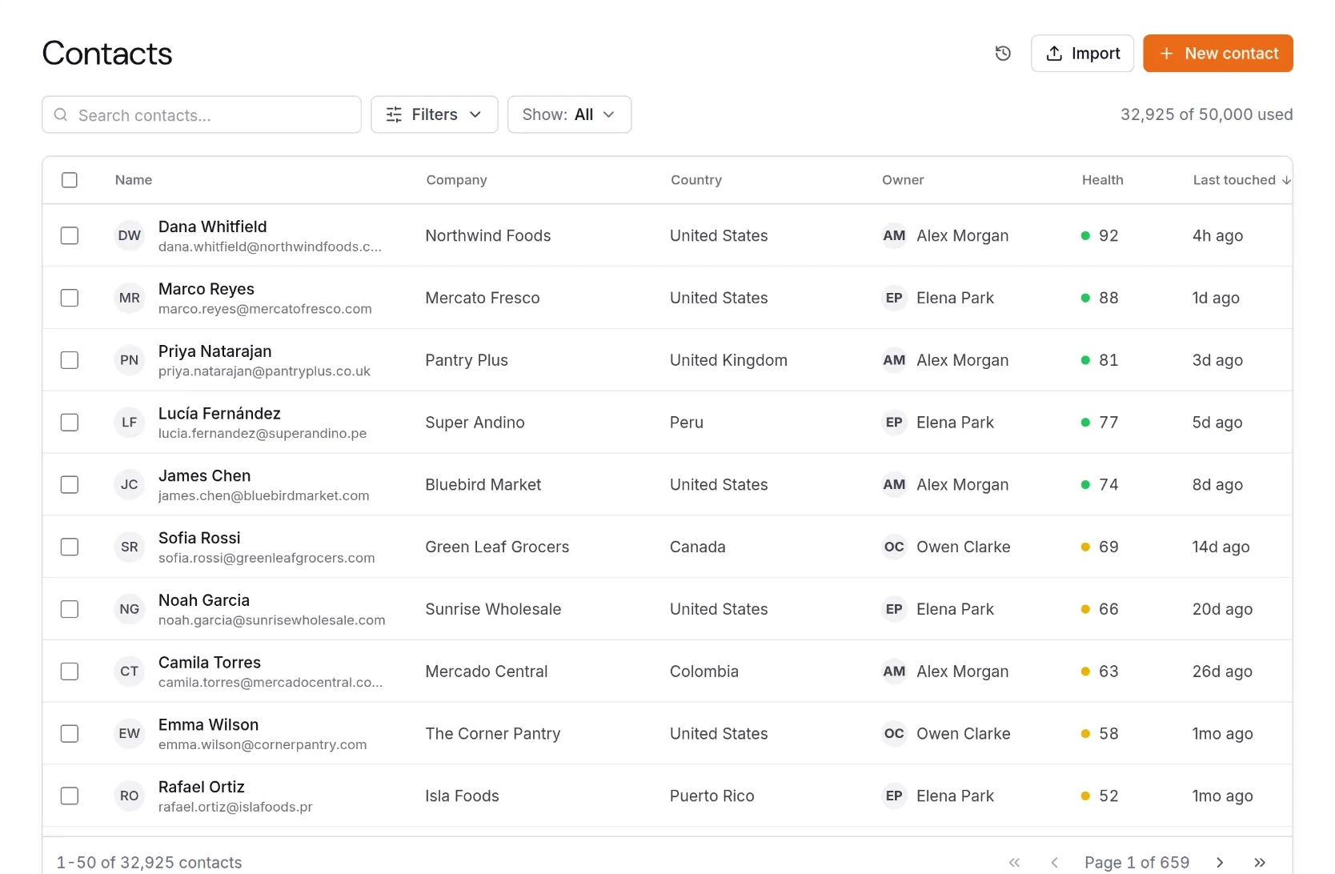Focus the Search contacts field
Screen dimensions: 1335x874
(x=202, y=114)
